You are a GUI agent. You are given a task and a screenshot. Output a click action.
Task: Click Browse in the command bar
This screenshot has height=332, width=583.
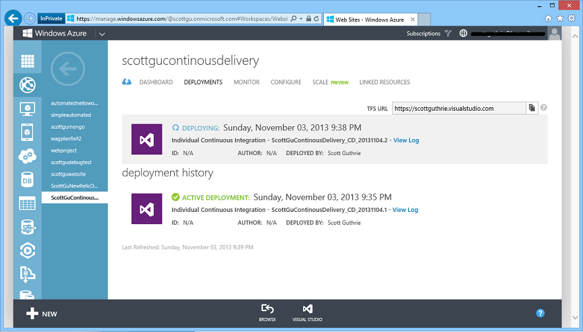tap(267, 312)
